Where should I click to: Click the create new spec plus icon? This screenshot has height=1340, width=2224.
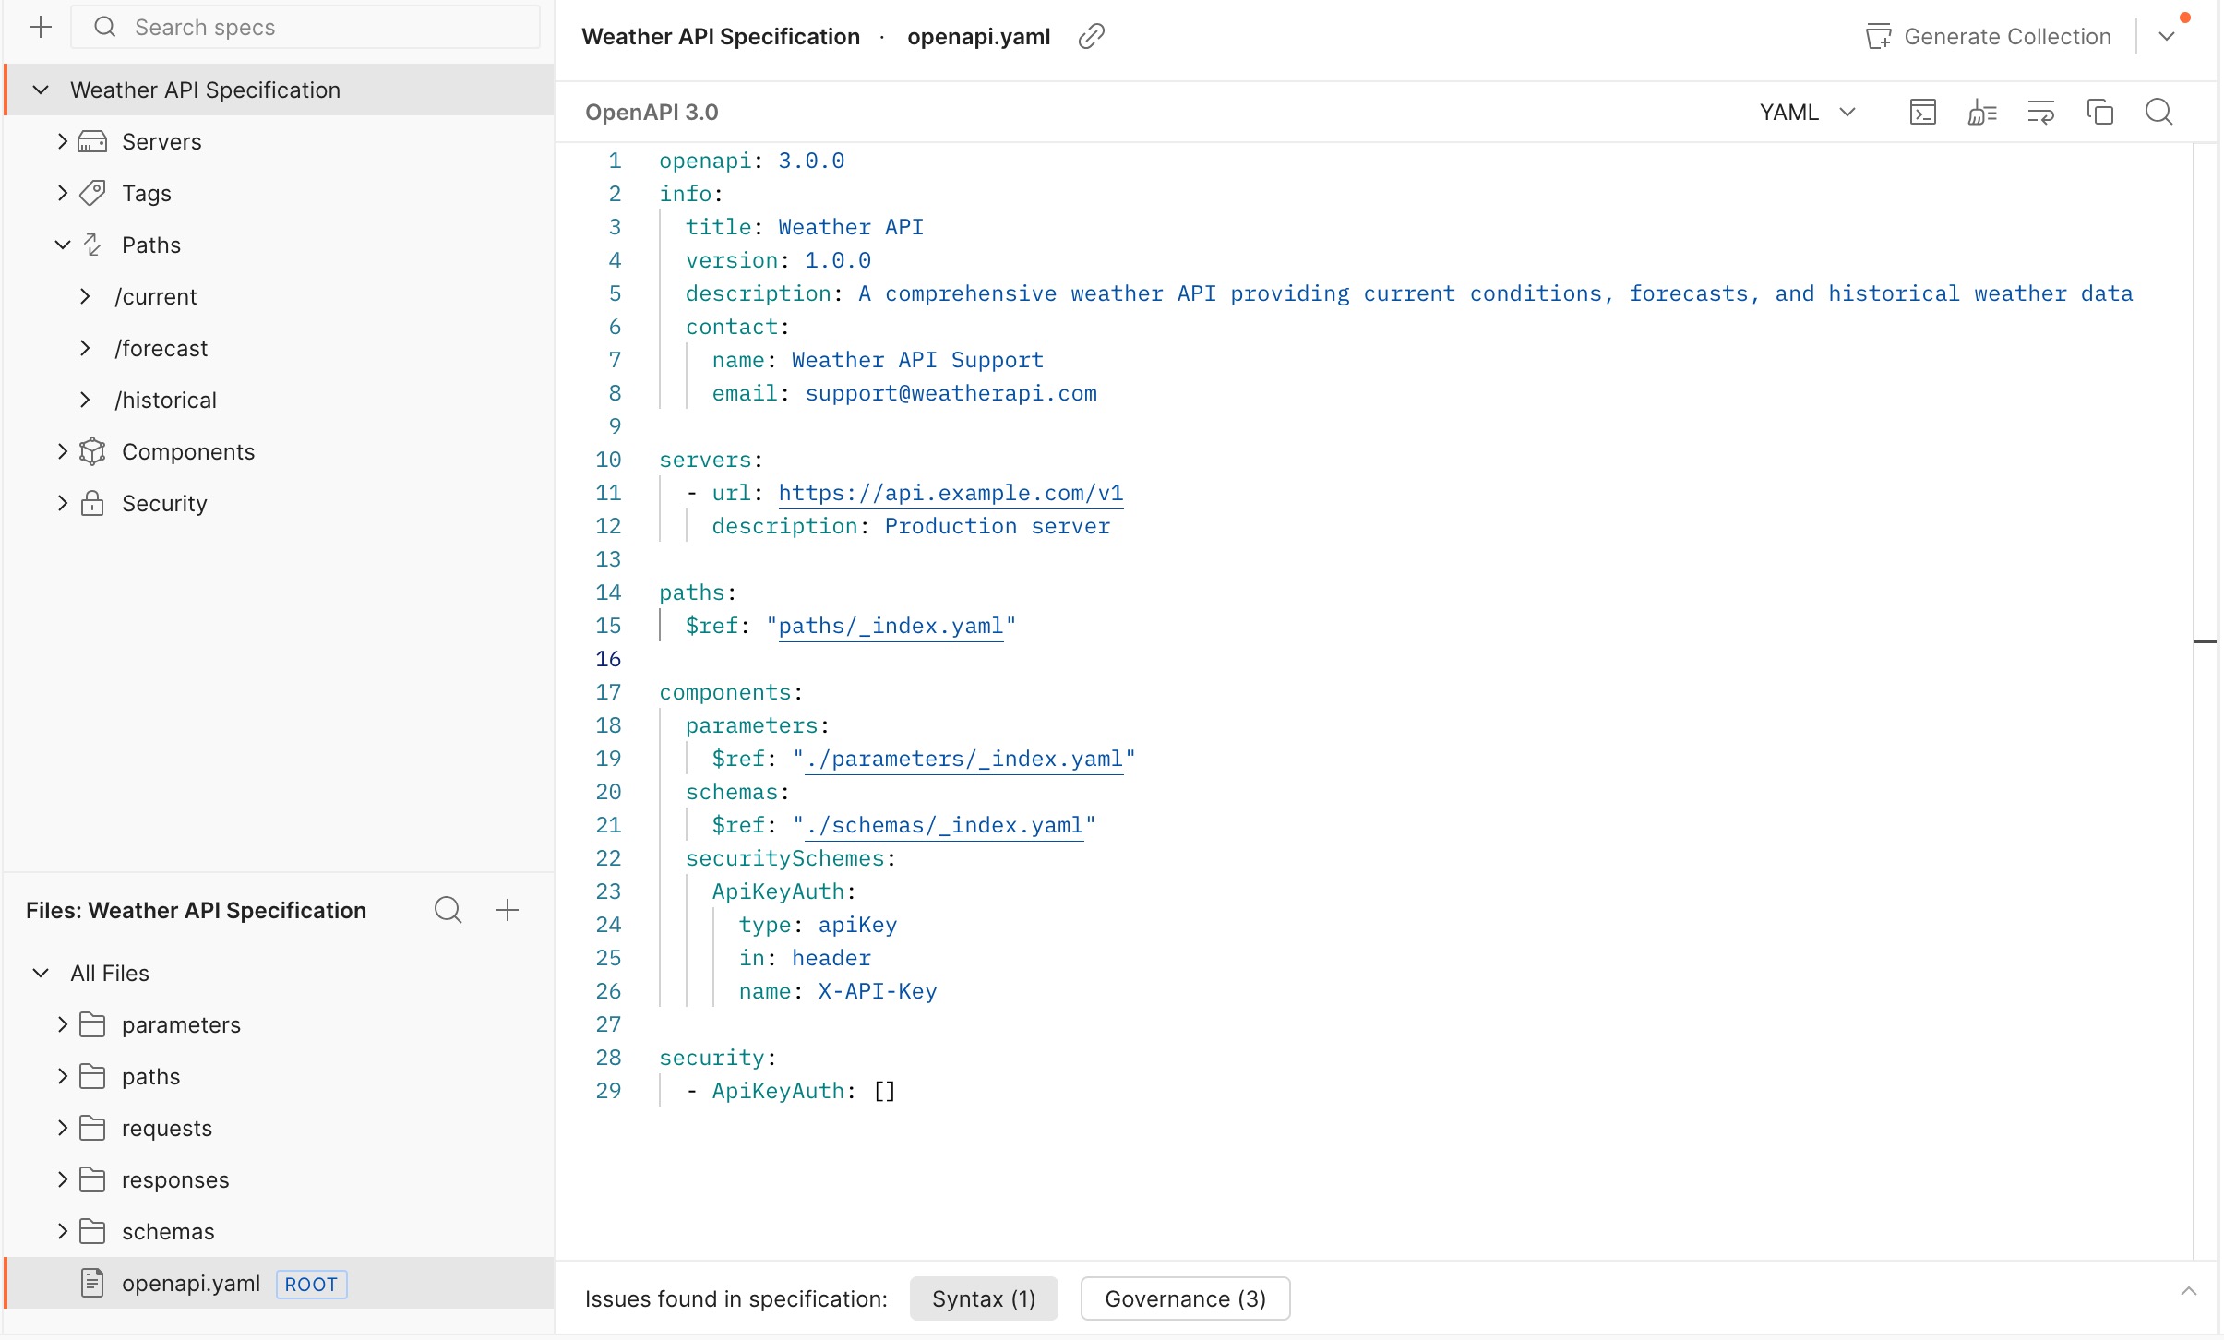[40, 27]
